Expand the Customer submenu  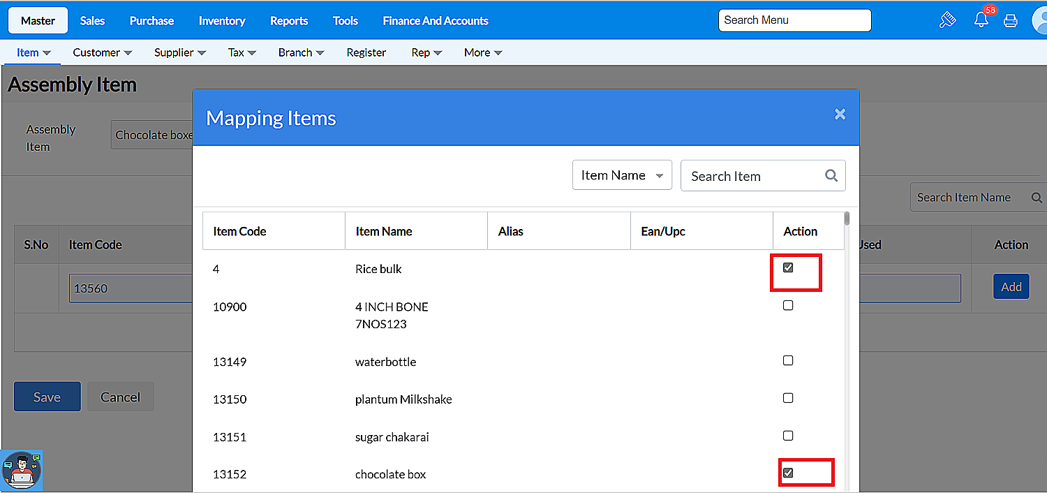[x=102, y=52]
